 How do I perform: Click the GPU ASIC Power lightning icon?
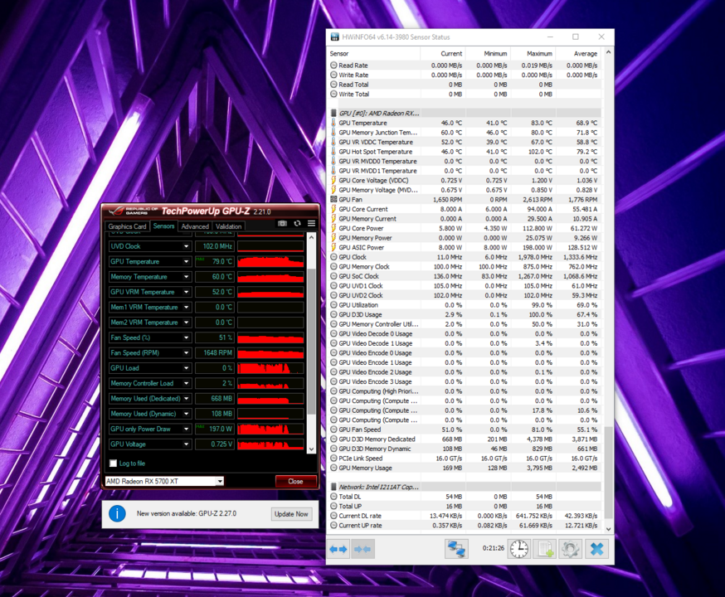[333, 247]
